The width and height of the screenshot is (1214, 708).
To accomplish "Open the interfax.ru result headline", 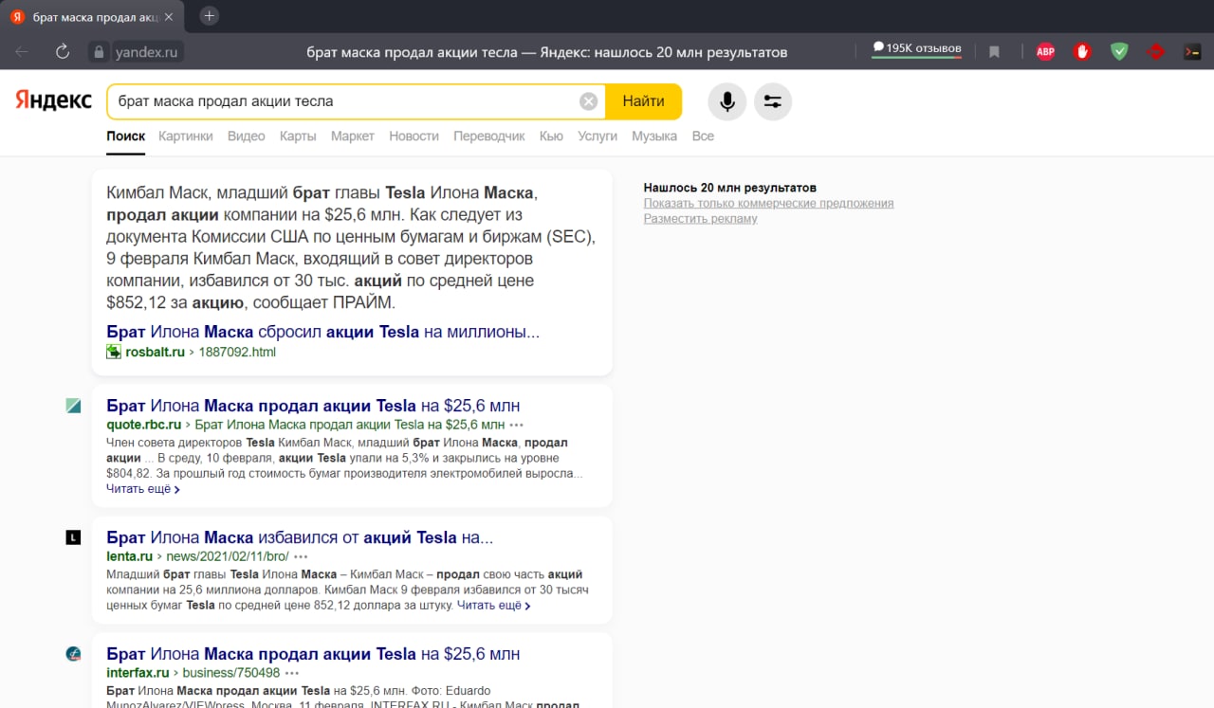I will coord(313,654).
